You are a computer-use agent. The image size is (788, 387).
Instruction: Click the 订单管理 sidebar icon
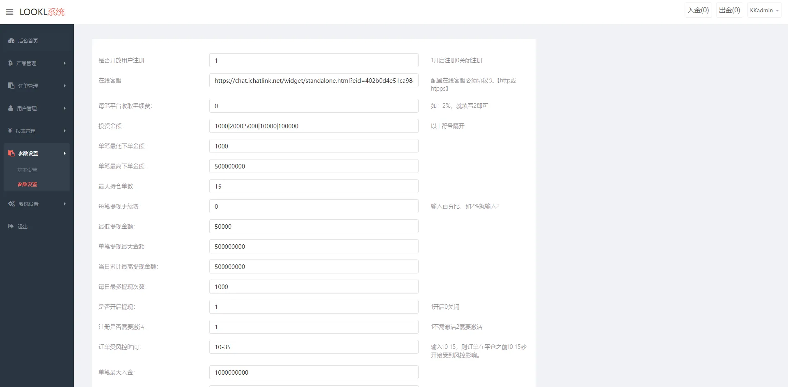[11, 86]
